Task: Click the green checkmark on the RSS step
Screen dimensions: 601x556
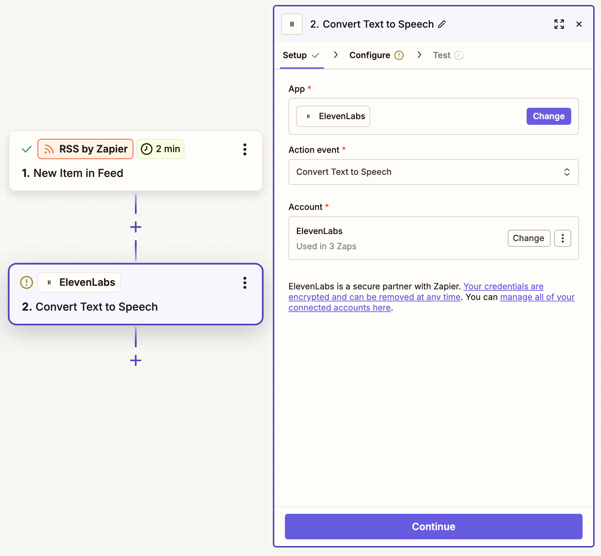Action: pos(26,149)
